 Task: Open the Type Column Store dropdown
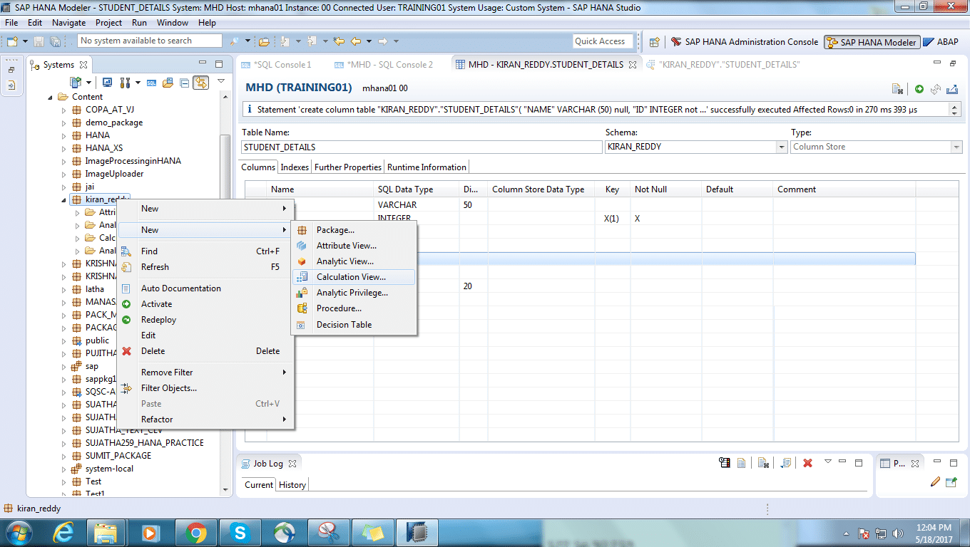[956, 147]
